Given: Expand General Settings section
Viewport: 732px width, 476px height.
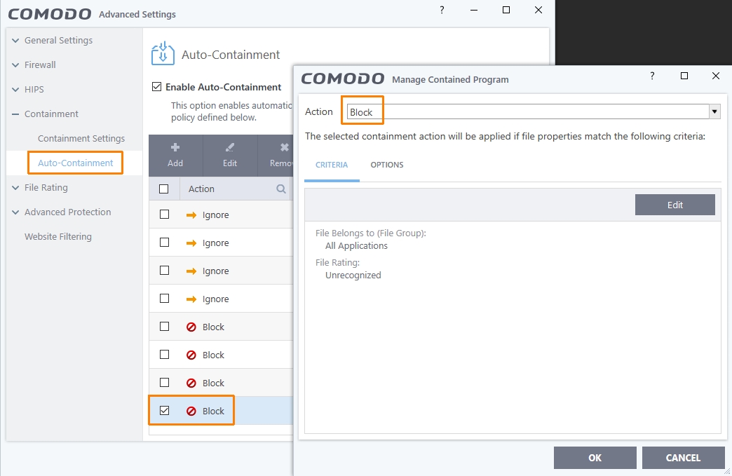Looking at the screenshot, I should (x=15, y=41).
